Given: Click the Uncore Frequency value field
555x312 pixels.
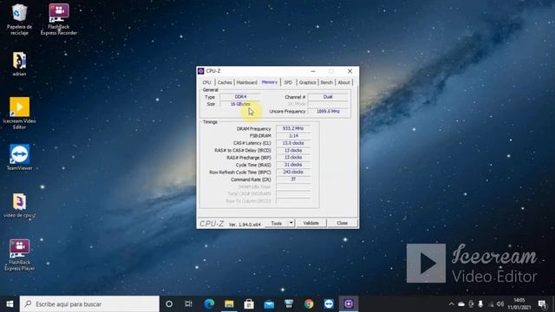Looking at the screenshot, I should point(328,111).
